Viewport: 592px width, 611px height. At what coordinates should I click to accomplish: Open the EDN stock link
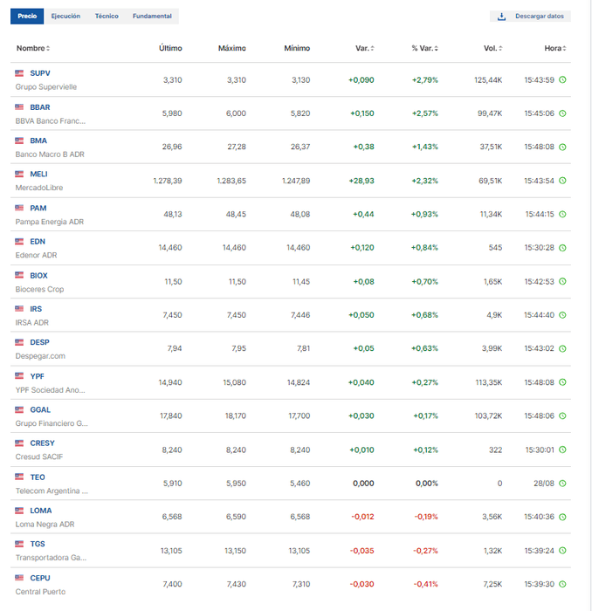point(38,242)
